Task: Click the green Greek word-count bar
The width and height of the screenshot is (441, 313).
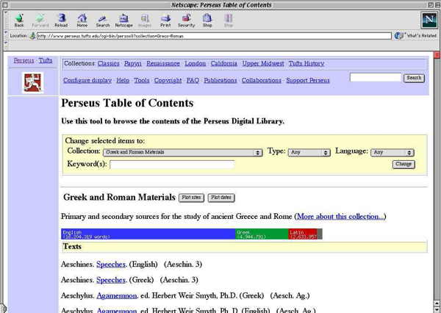Action: coord(262,234)
